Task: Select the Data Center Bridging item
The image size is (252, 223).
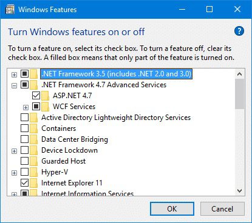Action: [x=75, y=139]
